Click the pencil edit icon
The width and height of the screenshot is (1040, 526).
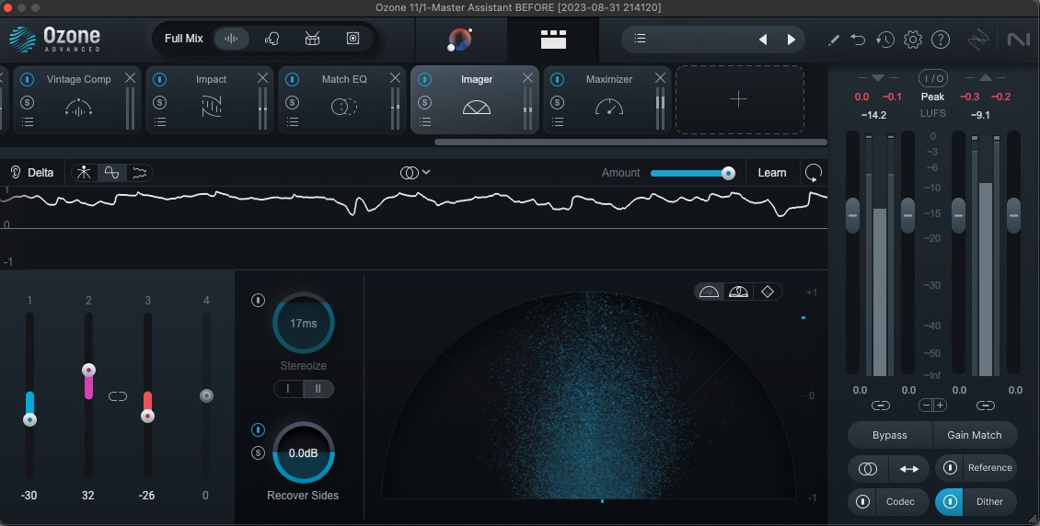pyautogui.click(x=834, y=40)
